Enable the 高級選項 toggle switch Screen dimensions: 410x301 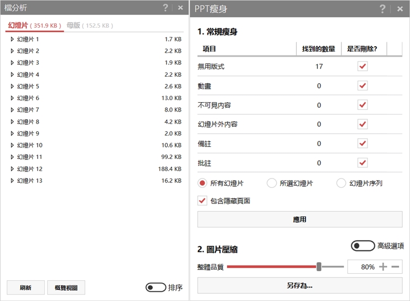coord(363,246)
